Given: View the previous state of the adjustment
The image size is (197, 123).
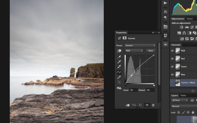Looking at the screenshot, I should click(x=134, y=105).
